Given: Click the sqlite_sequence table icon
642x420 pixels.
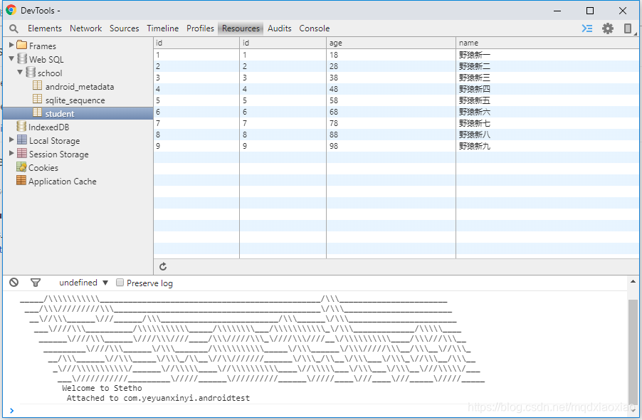Looking at the screenshot, I should pyautogui.click(x=37, y=99).
